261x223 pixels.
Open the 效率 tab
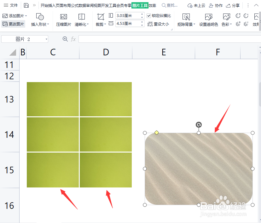(x=152, y=5)
